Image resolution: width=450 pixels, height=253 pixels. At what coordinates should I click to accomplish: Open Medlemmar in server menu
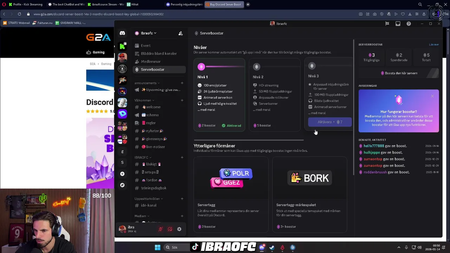coord(159,61)
